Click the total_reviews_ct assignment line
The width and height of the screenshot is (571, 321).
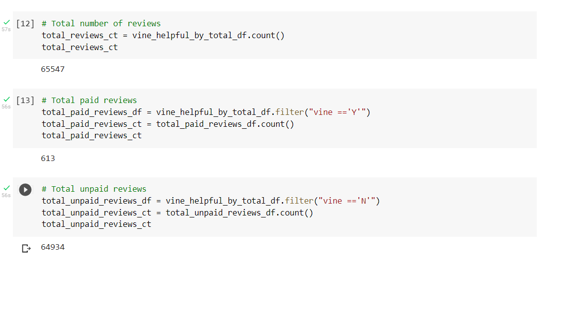point(163,35)
